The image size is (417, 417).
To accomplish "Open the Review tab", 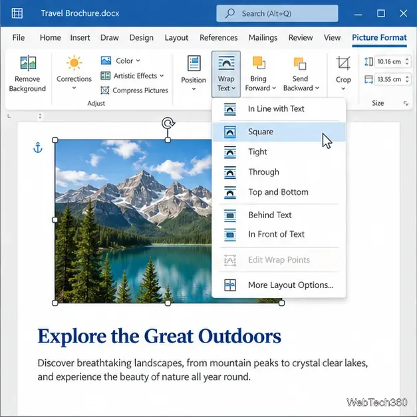I will pos(301,37).
